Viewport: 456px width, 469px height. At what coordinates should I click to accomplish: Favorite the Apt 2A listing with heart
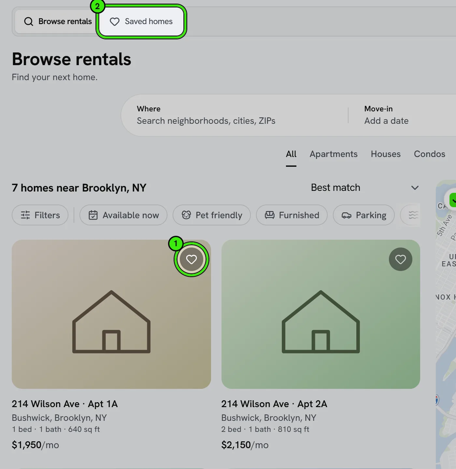(401, 259)
